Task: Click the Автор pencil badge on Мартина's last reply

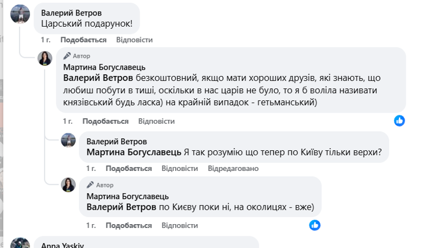Action: 100,185
